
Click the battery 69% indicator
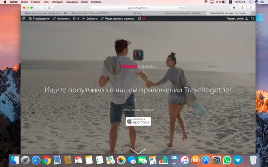click(221, 2)
